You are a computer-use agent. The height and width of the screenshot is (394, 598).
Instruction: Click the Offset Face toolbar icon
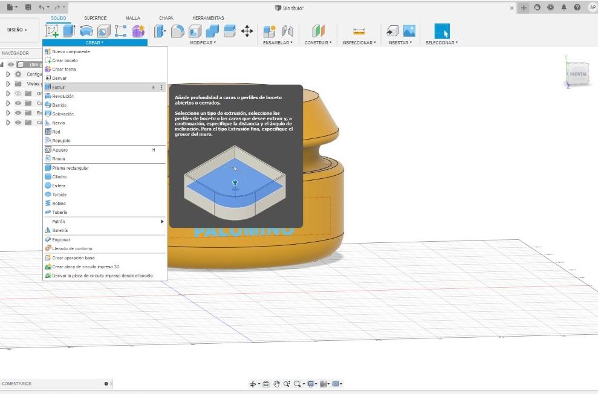[x=230, y=31]
